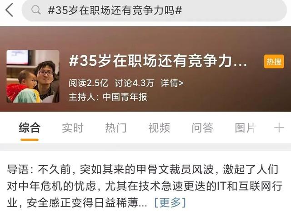
Task: Switch to the 实时 tab
Action: pyautogui.click(x=73, y=128)
